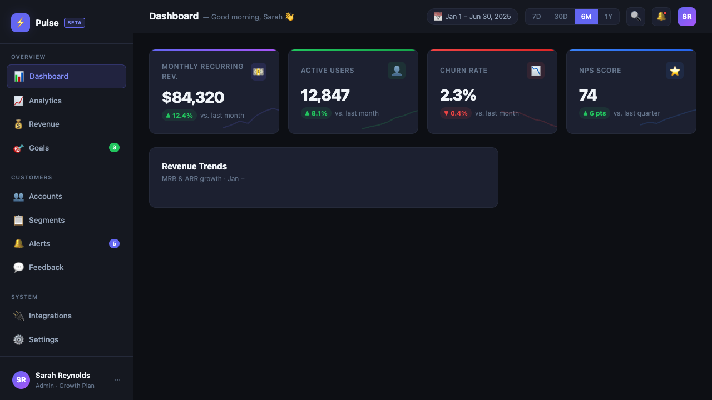Open Analytics in the sidebar
The height and width of the screenshot is (400, 712).
coord(66,101)
